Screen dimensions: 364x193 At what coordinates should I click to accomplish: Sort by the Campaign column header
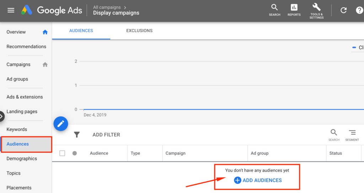[x=176, y=153]
